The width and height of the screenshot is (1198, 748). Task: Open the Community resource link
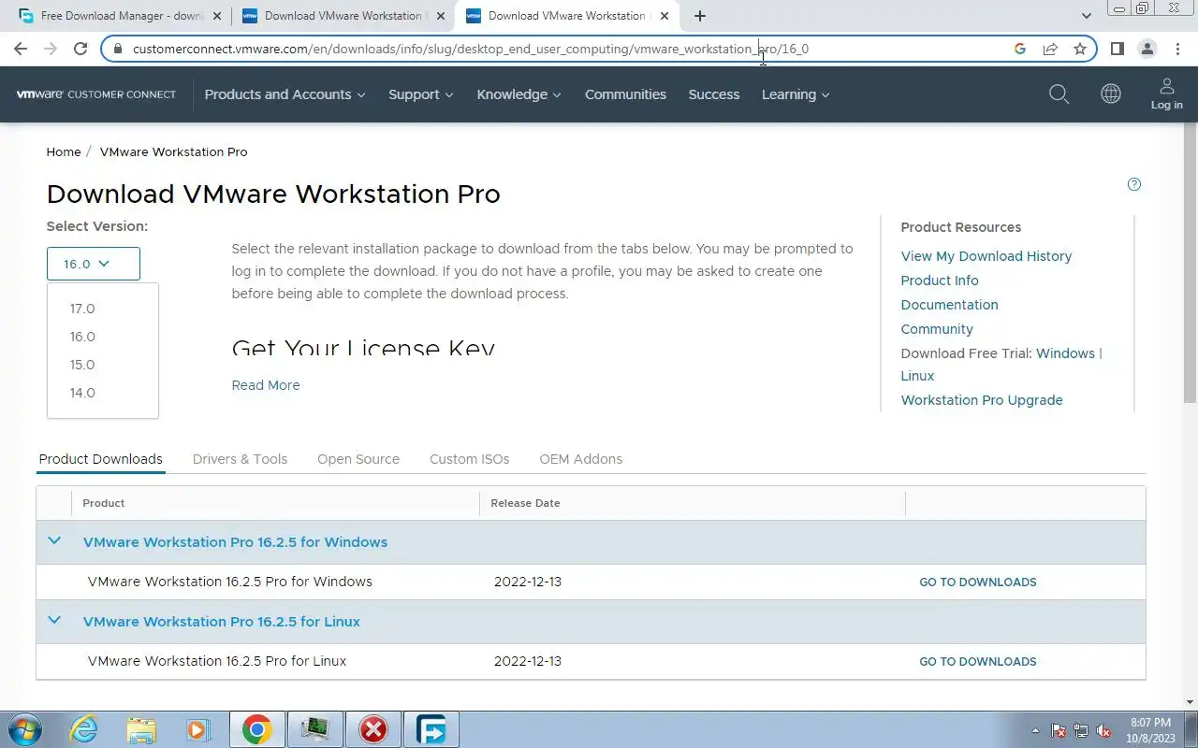point(937,329)
